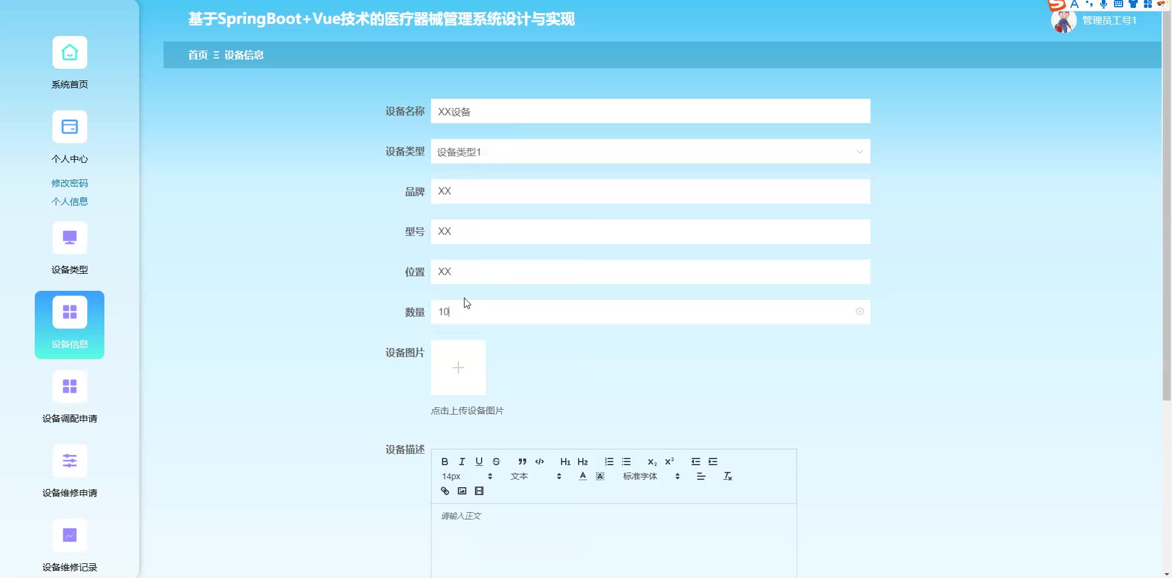Open the Sogou skin shirt icon
The image size is (1172, 578).
pos(1133,4)
